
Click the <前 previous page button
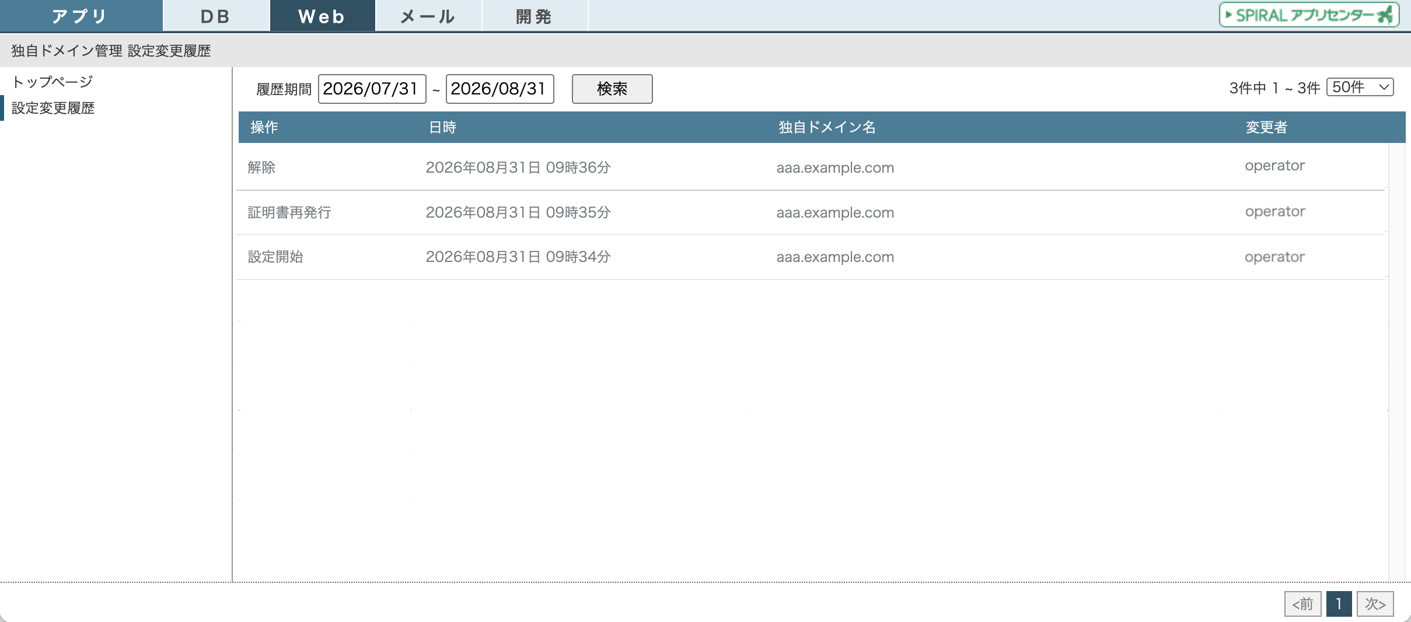[1302, 604]
